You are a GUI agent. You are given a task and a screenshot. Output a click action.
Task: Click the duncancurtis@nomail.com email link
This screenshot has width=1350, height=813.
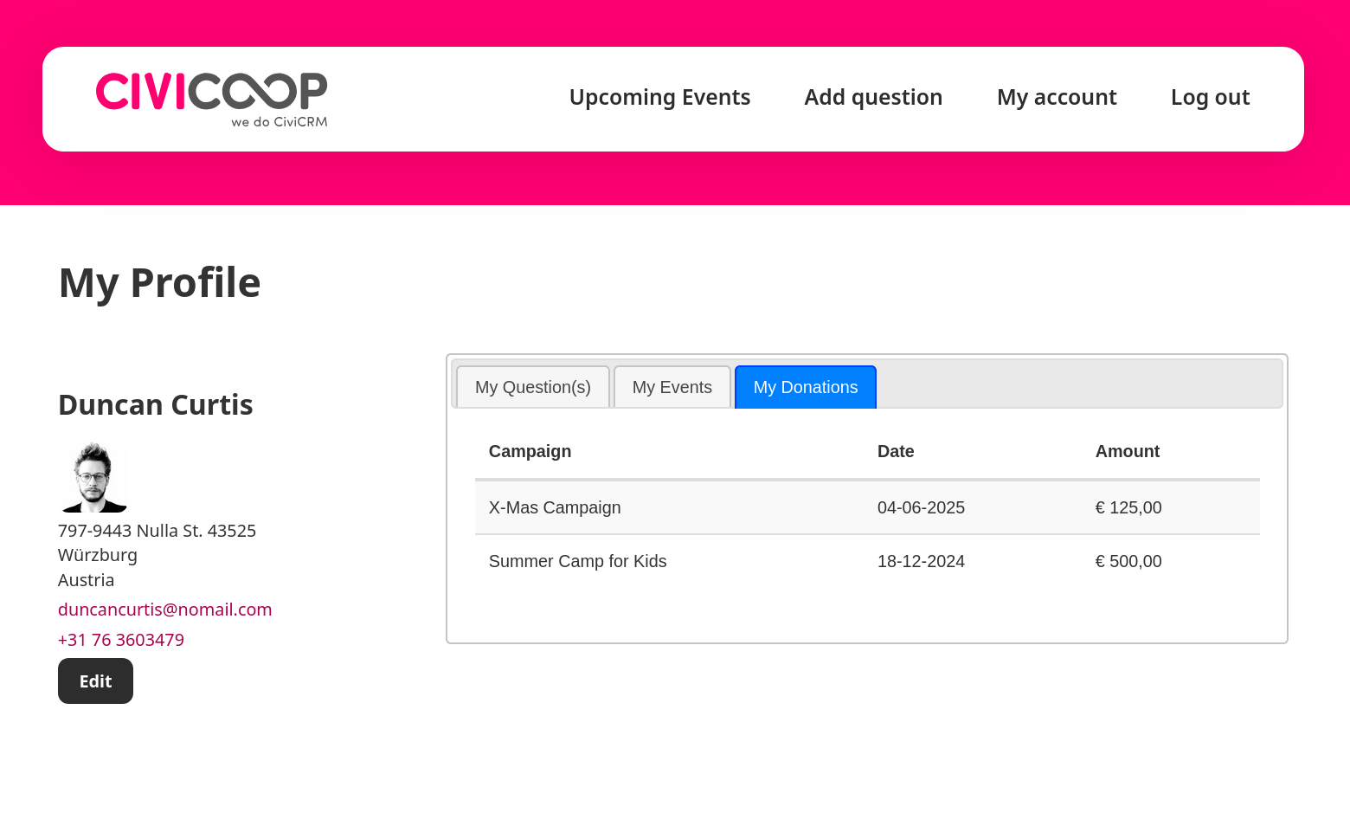165,610
